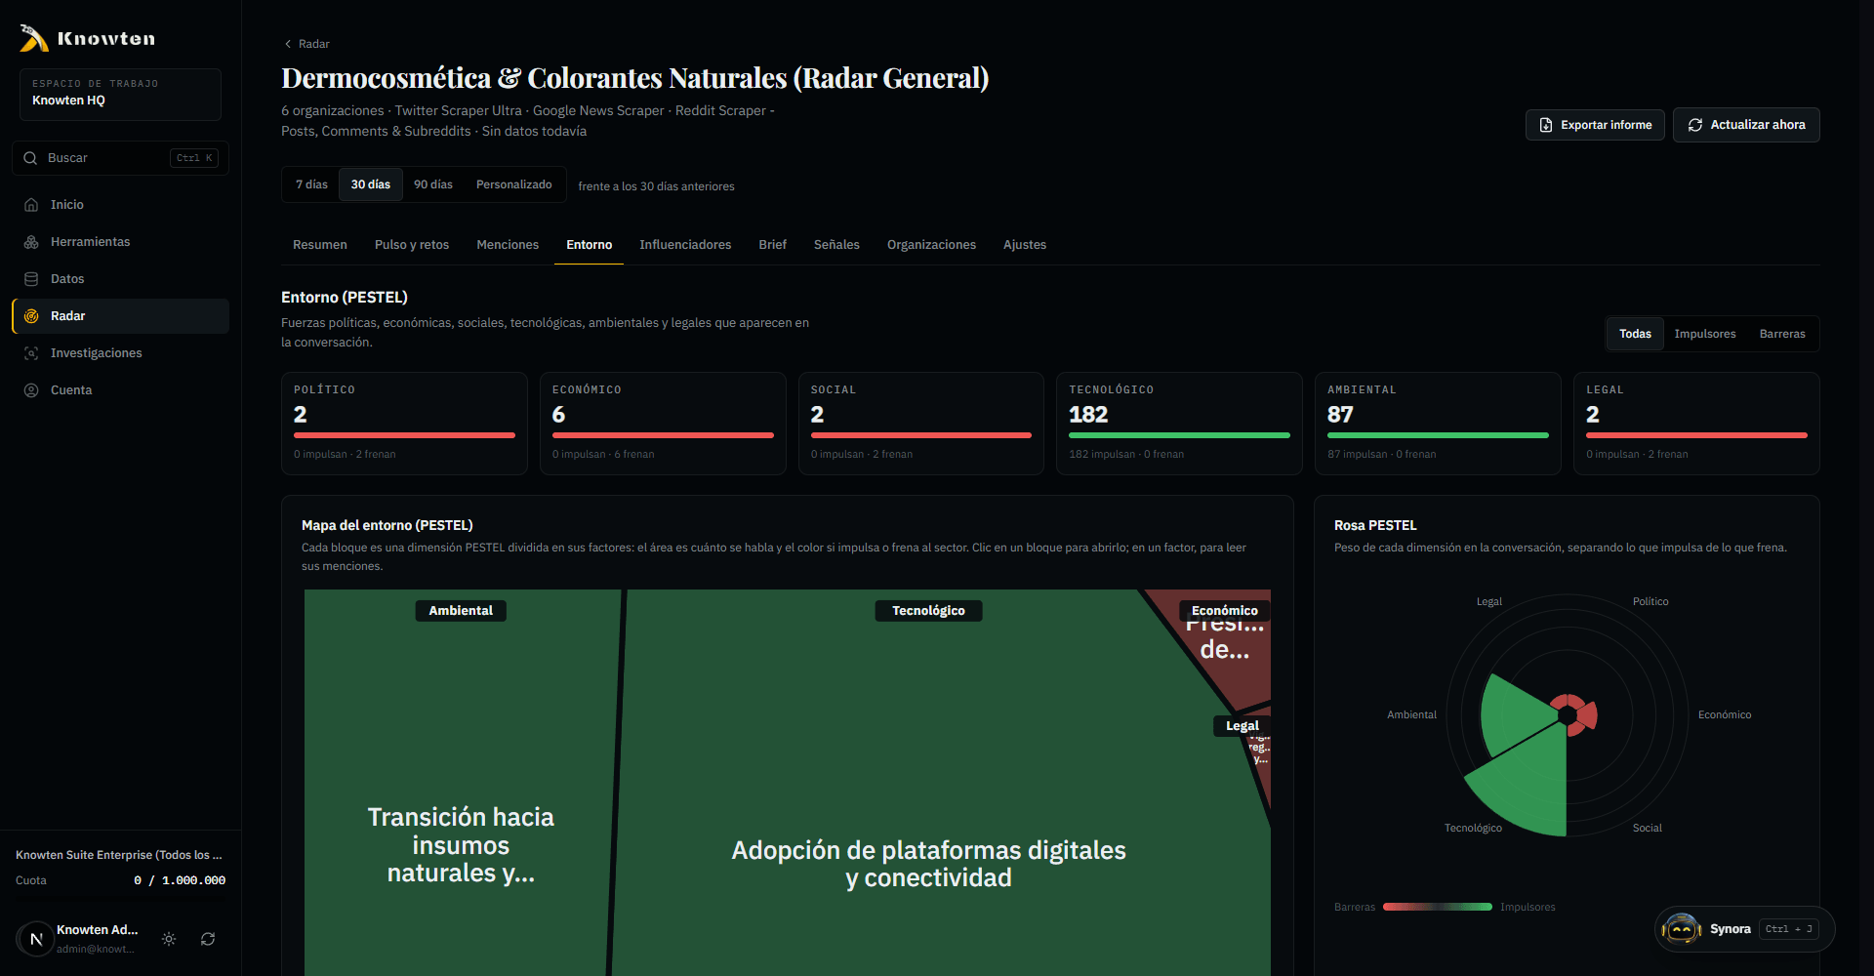This screenshot has height=976, width=1874.
Task: Click the Inicio home icon
Action: pos(31,205)
